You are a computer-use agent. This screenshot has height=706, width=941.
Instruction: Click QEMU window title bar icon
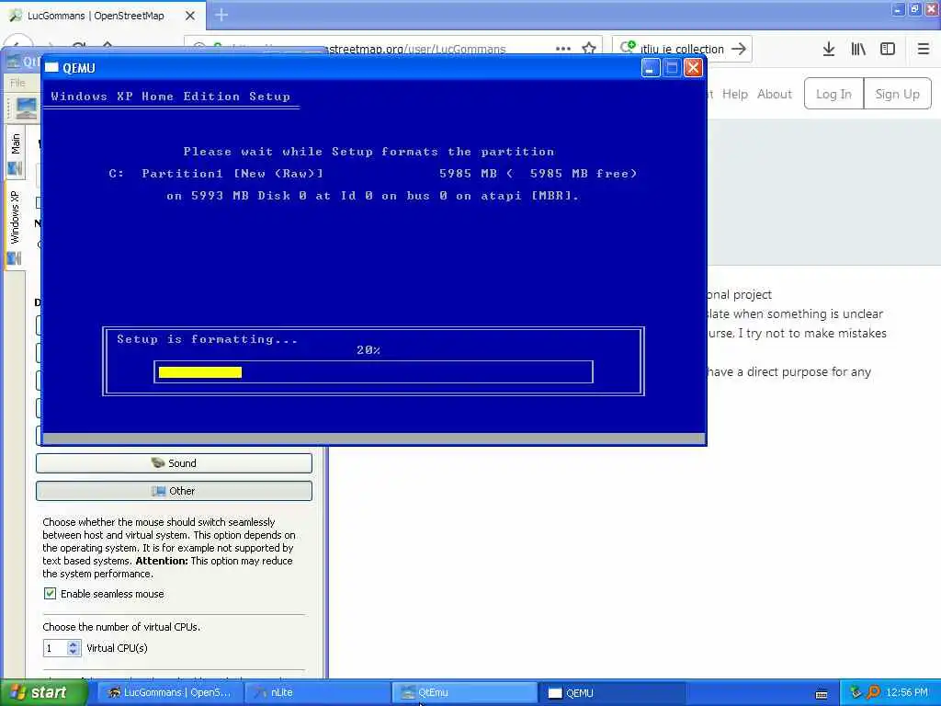point(51,67)
